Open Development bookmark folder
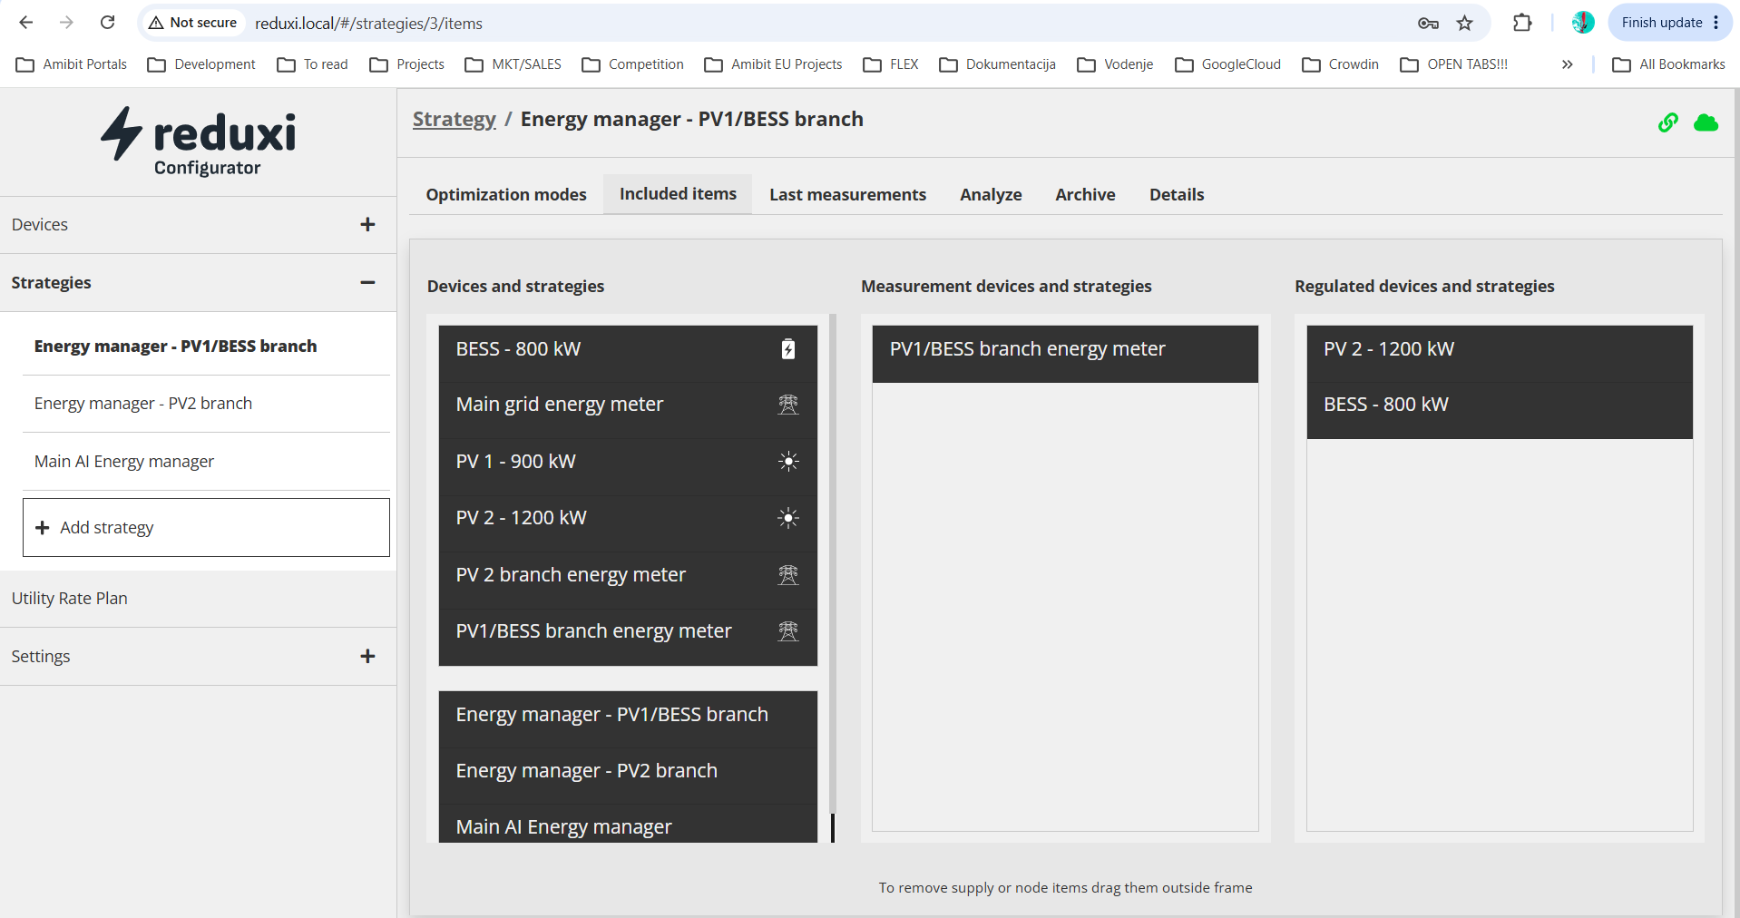This screenshot has width=1740, height=918. click(x=201, y=64)
